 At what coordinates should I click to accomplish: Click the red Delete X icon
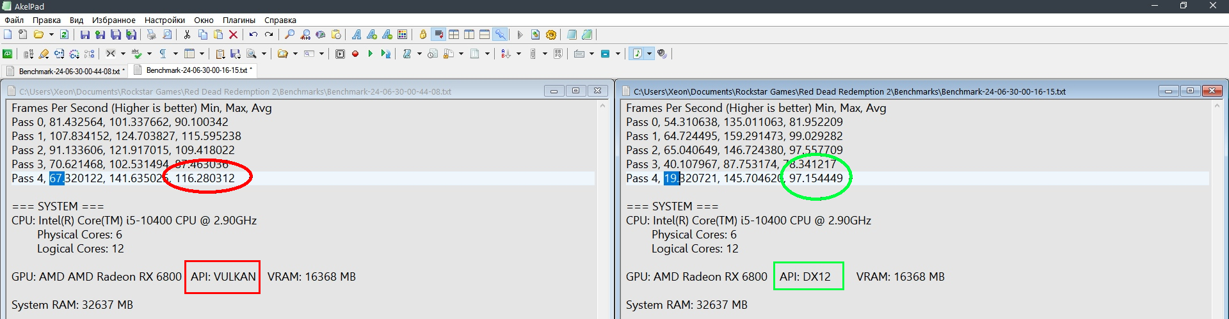(234, 35)
